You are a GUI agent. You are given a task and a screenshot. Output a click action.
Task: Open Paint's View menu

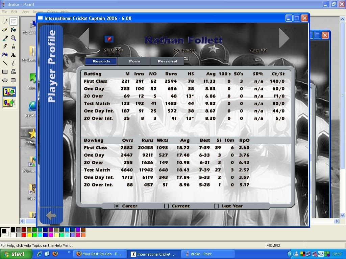pyautogui.click(x=25, y=12)
